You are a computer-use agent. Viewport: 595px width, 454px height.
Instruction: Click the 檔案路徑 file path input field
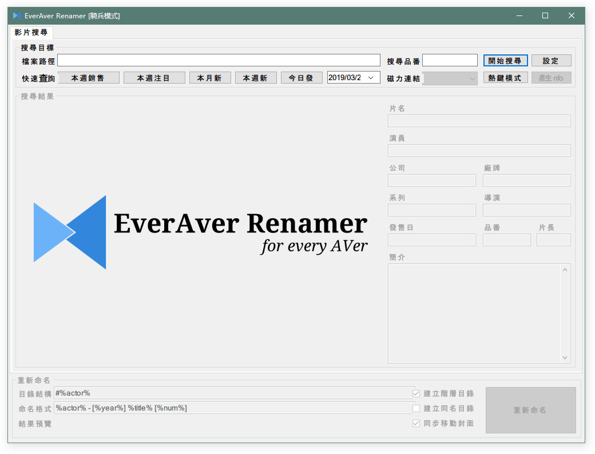pyautogui.click(x=219, y=60)
